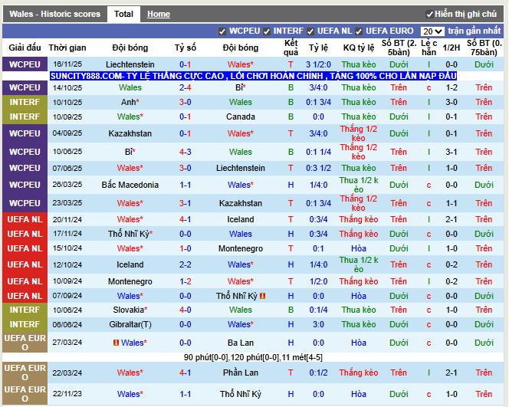Click Slovakia team name
The height and width of the screenshot is (407, 509).
point(130,310)
